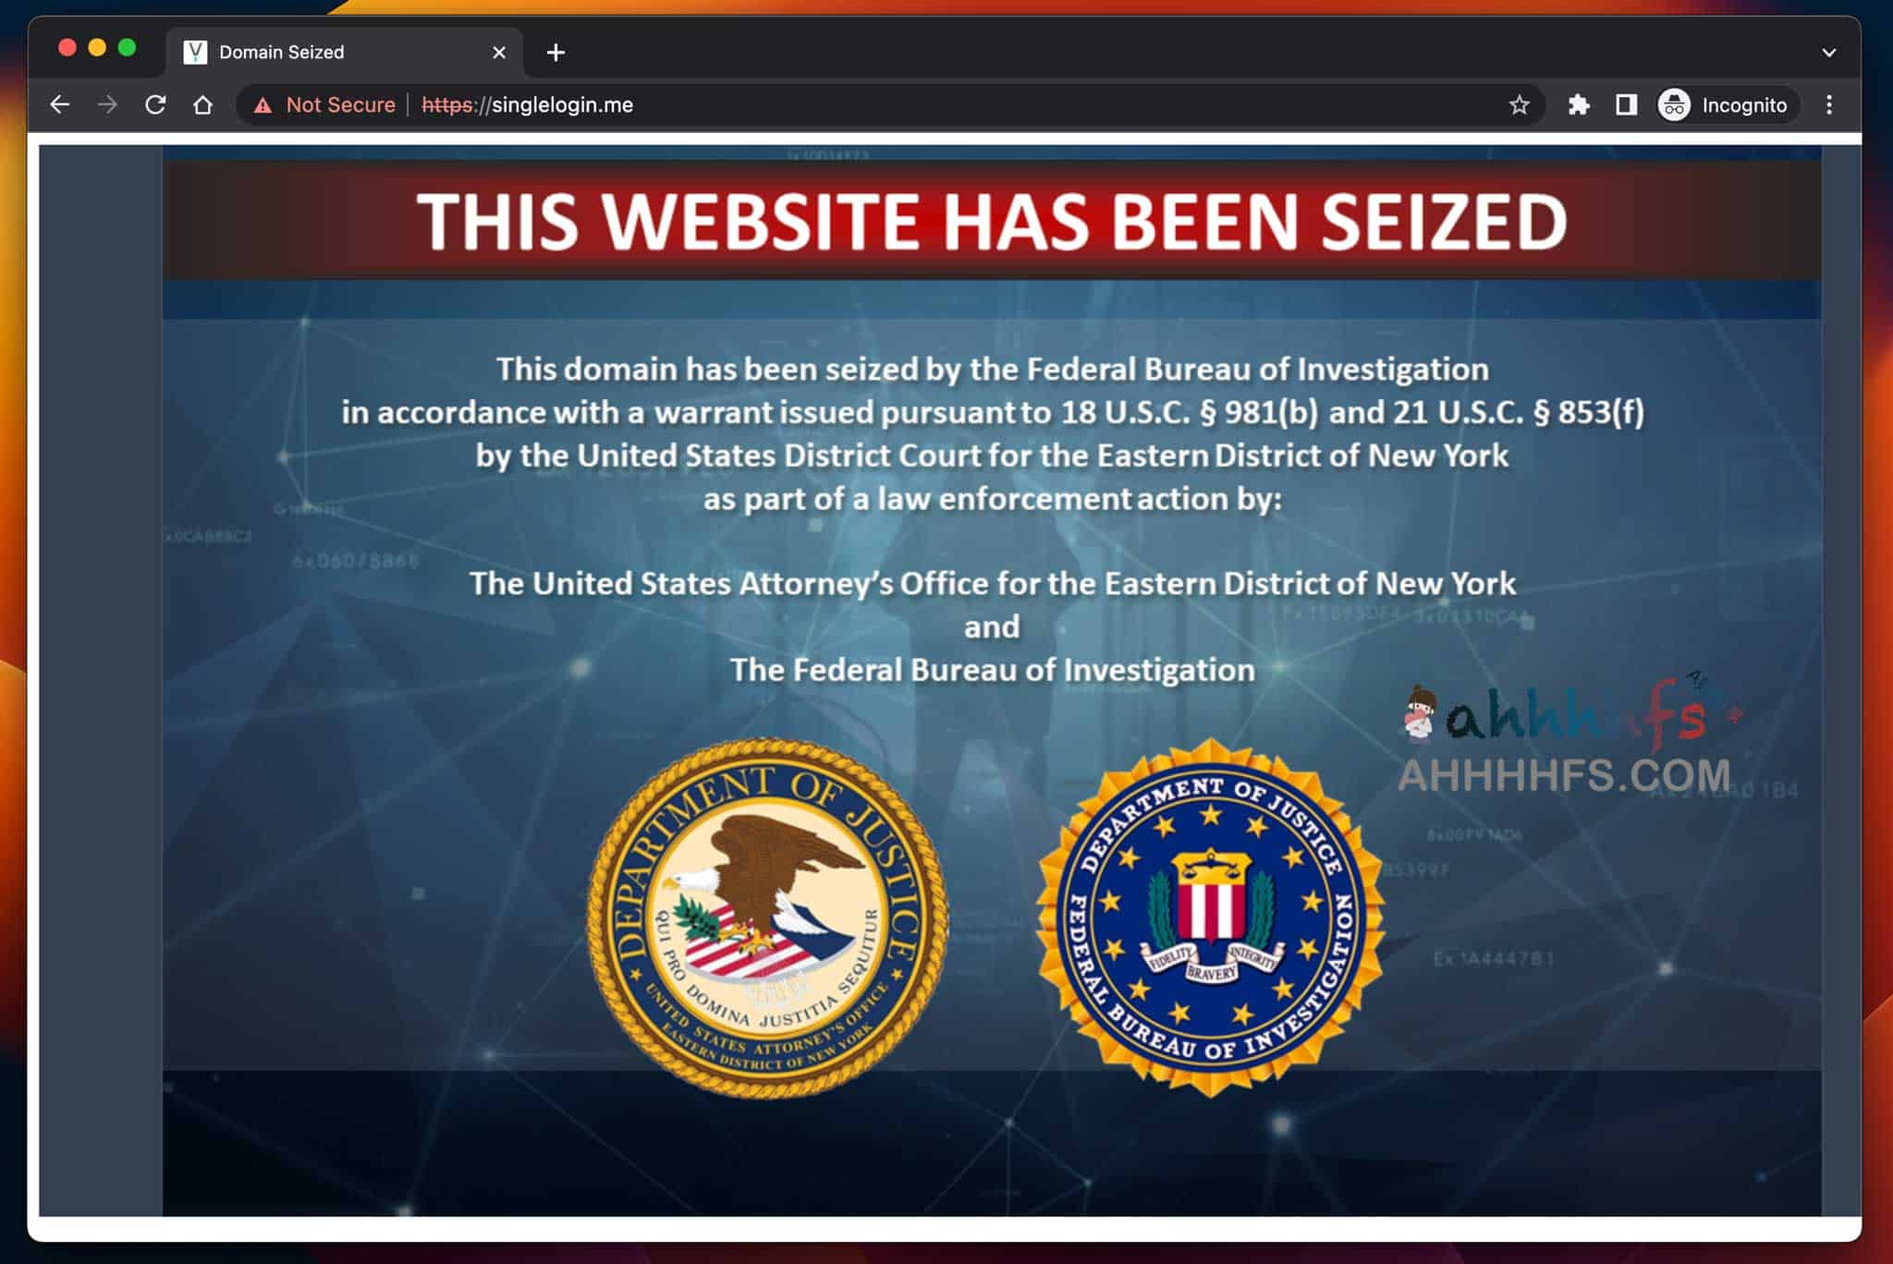
Task: Click the page reload/refresh icon
Action: click(153, 104)
